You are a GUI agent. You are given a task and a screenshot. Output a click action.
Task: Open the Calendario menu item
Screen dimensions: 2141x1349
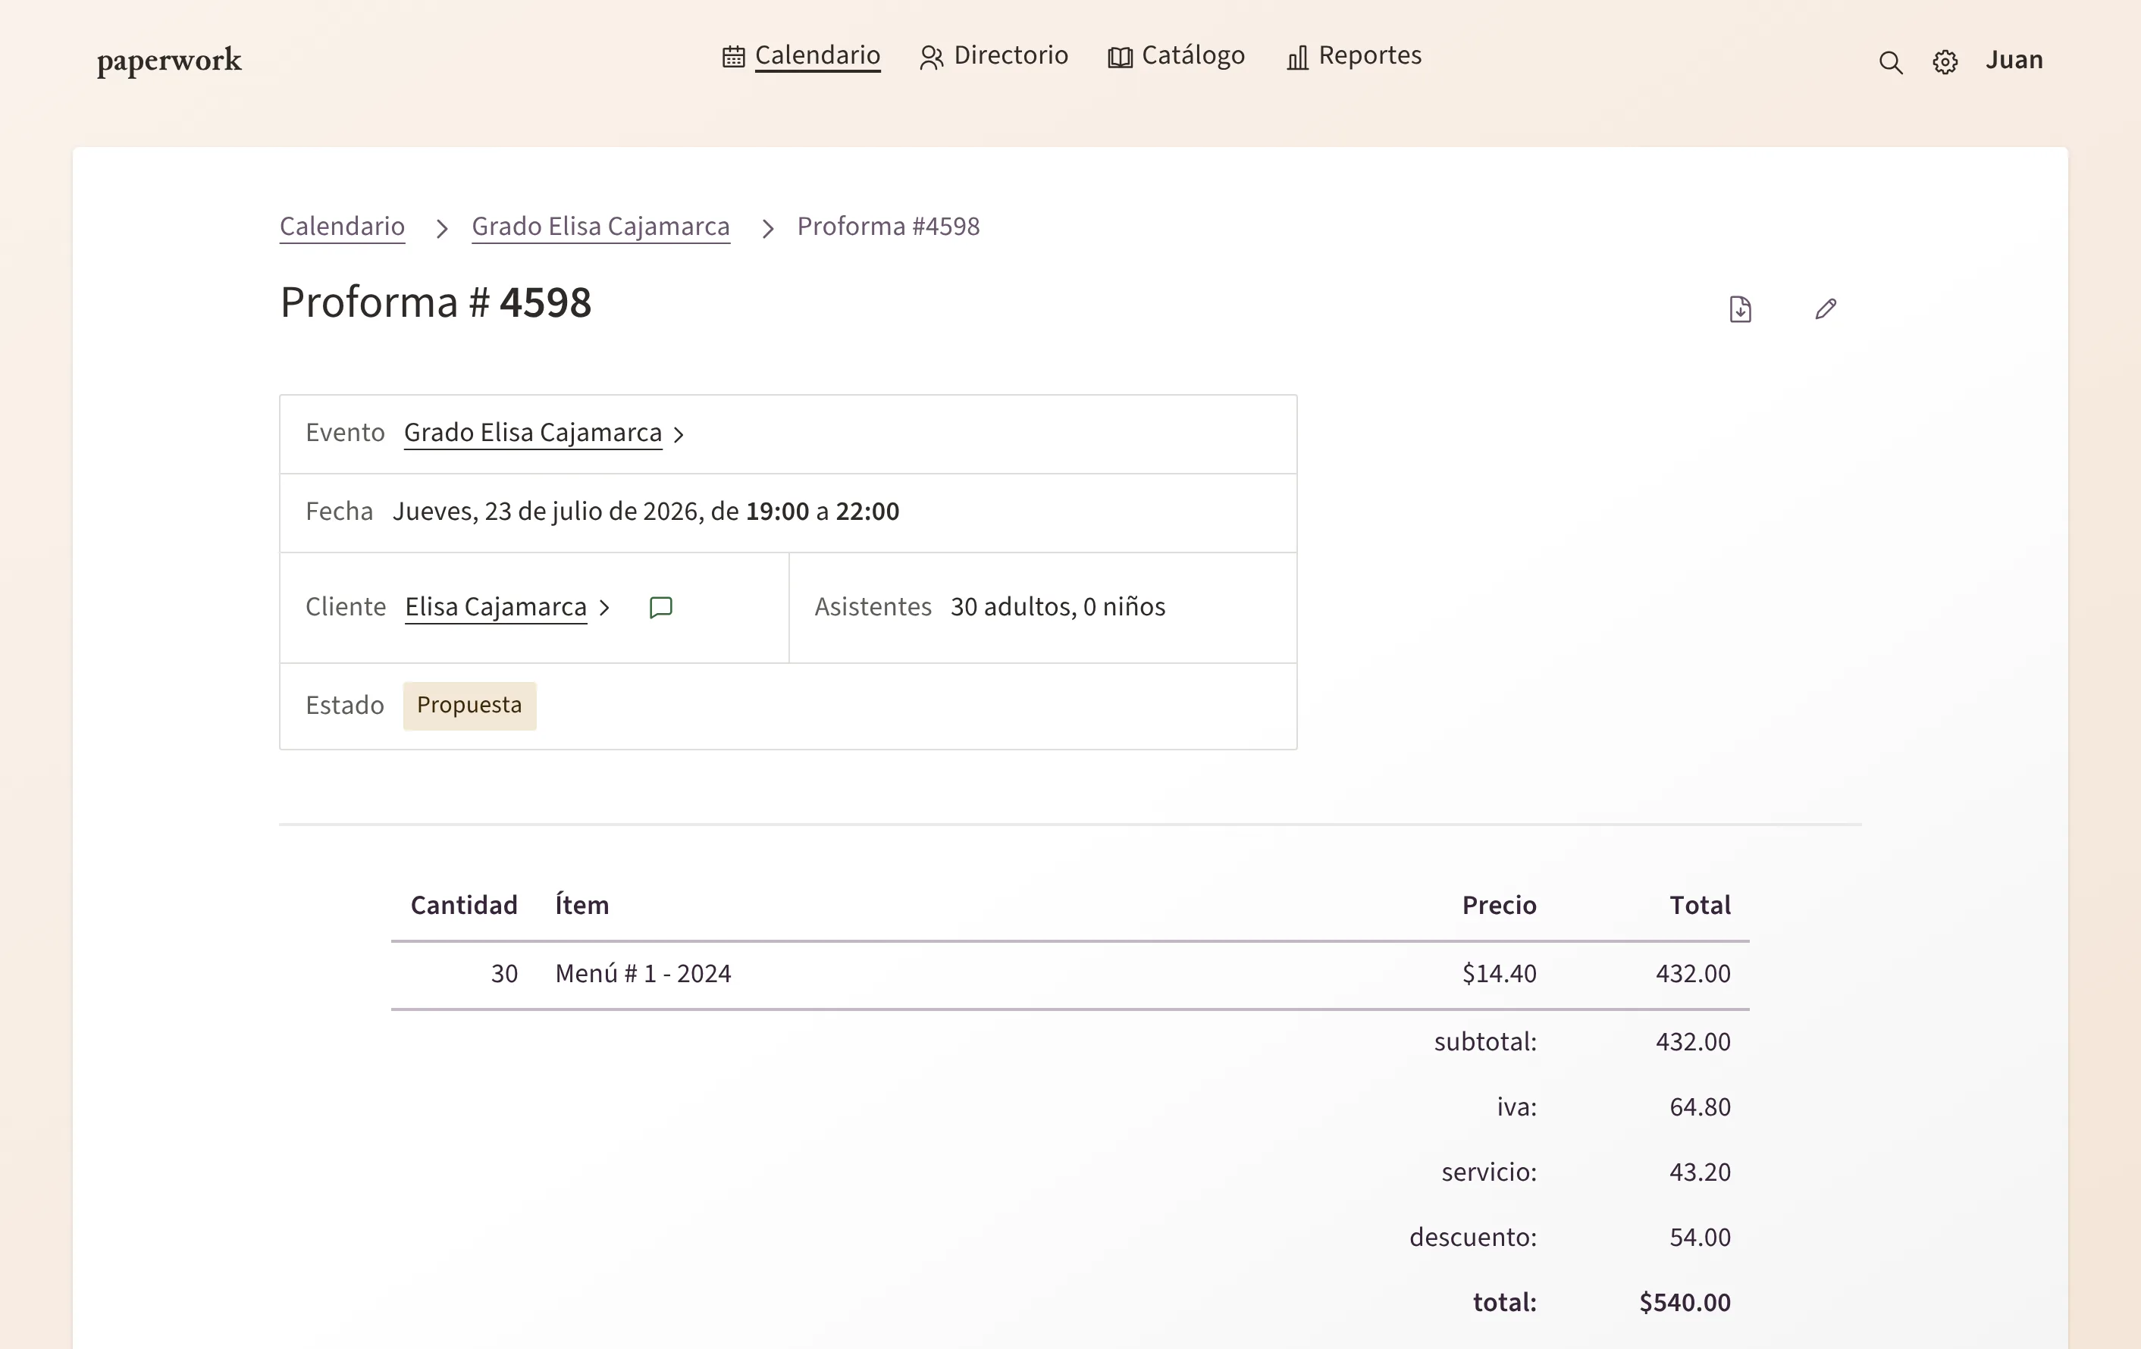(817, 55)
